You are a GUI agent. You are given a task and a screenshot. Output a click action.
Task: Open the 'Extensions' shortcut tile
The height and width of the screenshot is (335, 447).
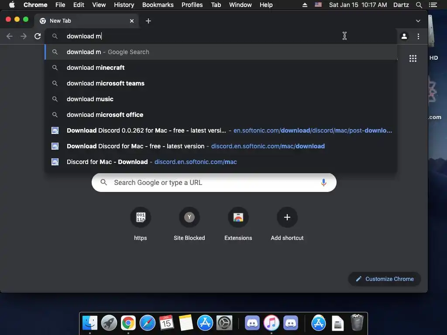point(238,224)
